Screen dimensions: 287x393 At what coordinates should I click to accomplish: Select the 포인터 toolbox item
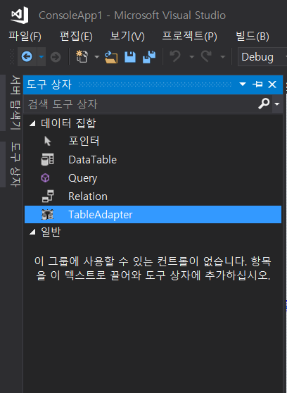click(153, 141)
